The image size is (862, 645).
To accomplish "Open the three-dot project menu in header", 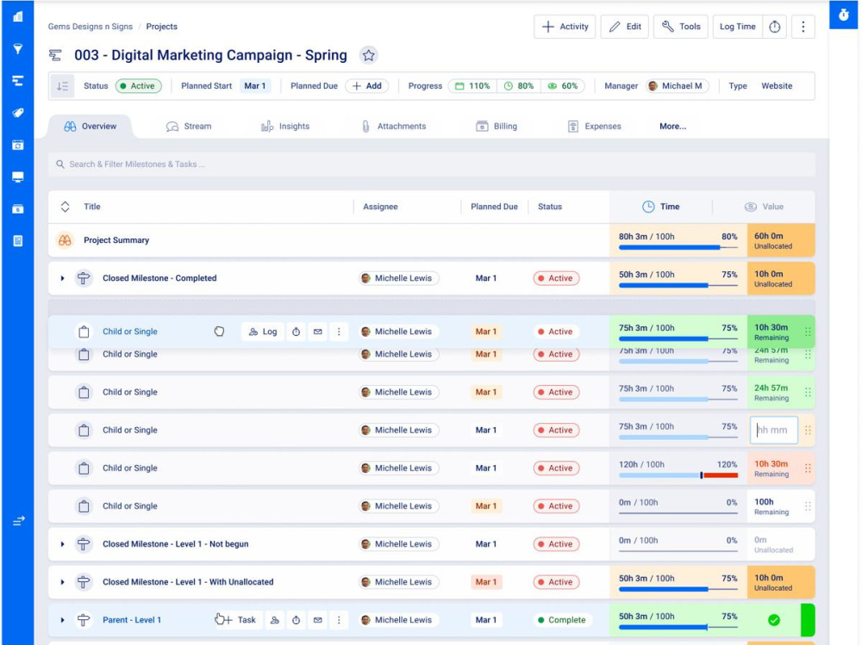I will click(x=803, y=27).
